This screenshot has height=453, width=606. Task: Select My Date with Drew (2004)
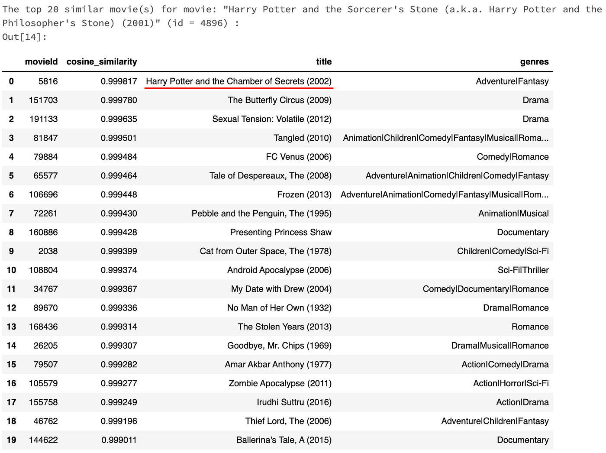pos(281,289)
